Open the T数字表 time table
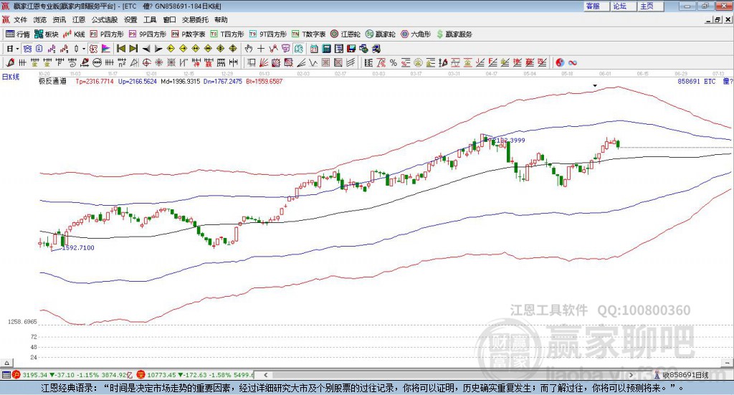Viewport: 734px width, 395px height. click(308, 34)
